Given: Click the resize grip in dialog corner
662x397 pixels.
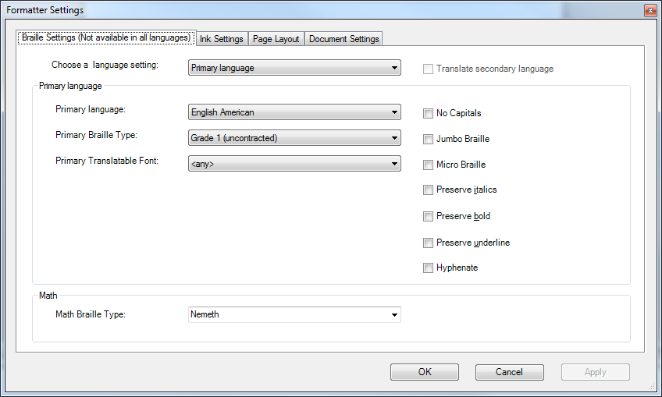Looking at the screenshot, I should point(652,387).
